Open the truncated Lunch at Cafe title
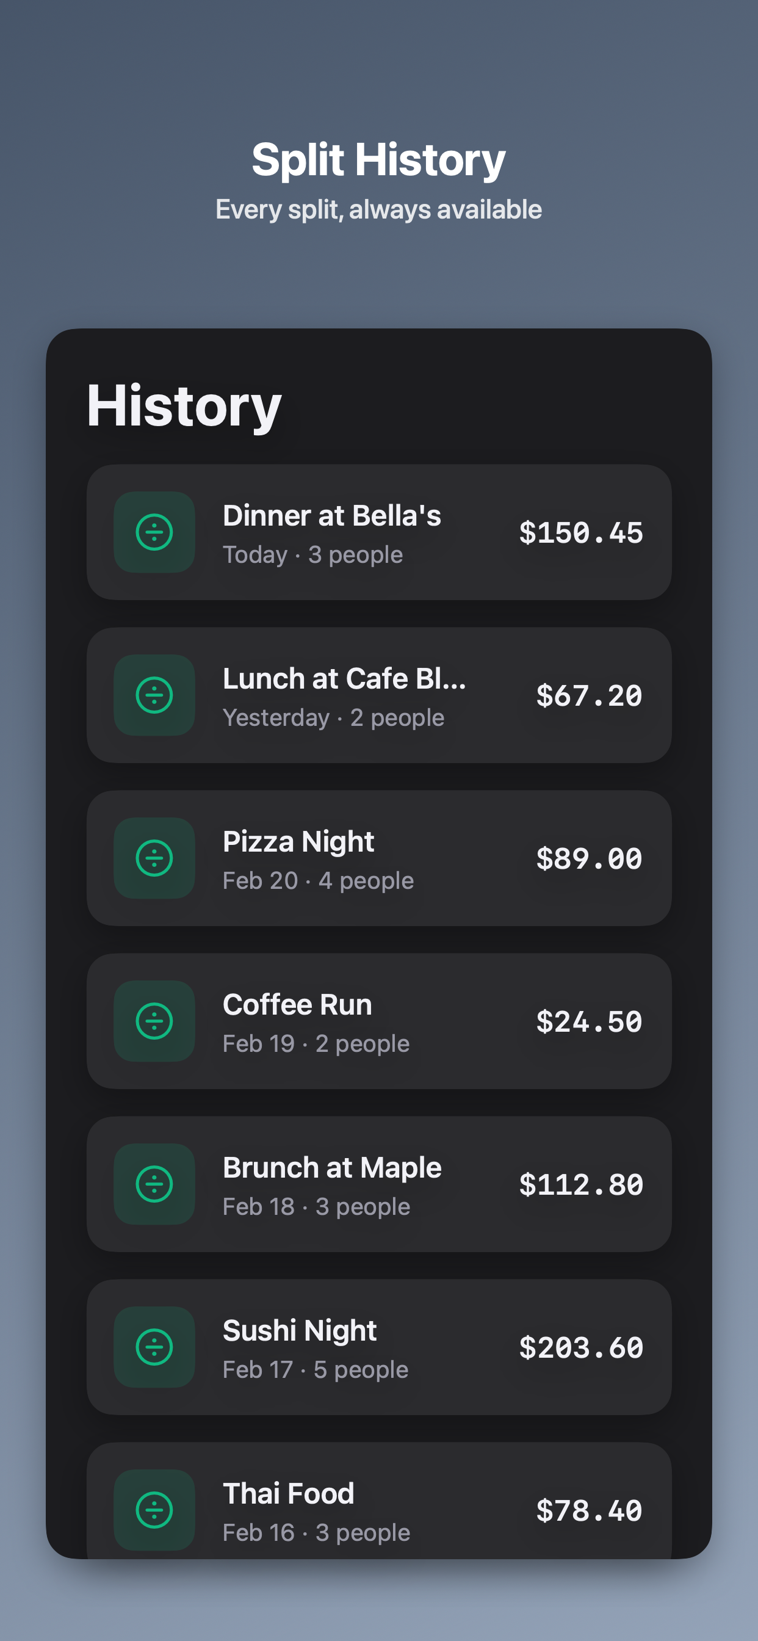 coord(344,678)
